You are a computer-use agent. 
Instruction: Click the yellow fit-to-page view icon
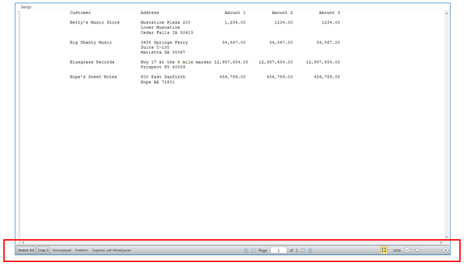(x=384, y=250)
